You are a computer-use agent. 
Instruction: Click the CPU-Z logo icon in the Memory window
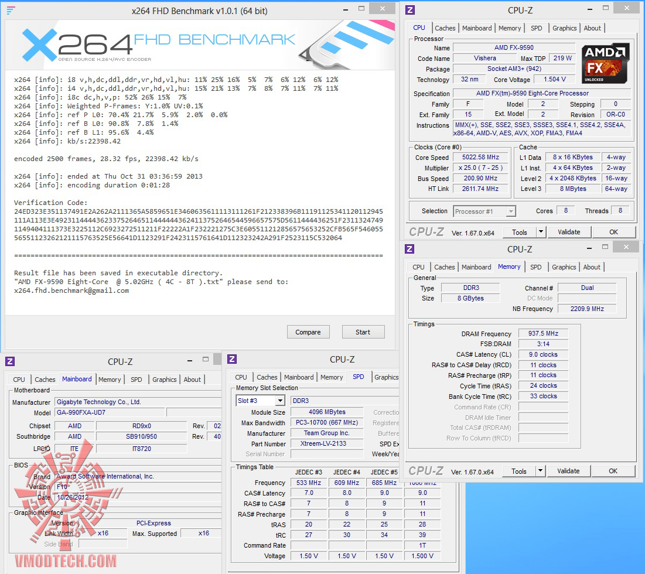click(x=409, y=249)
